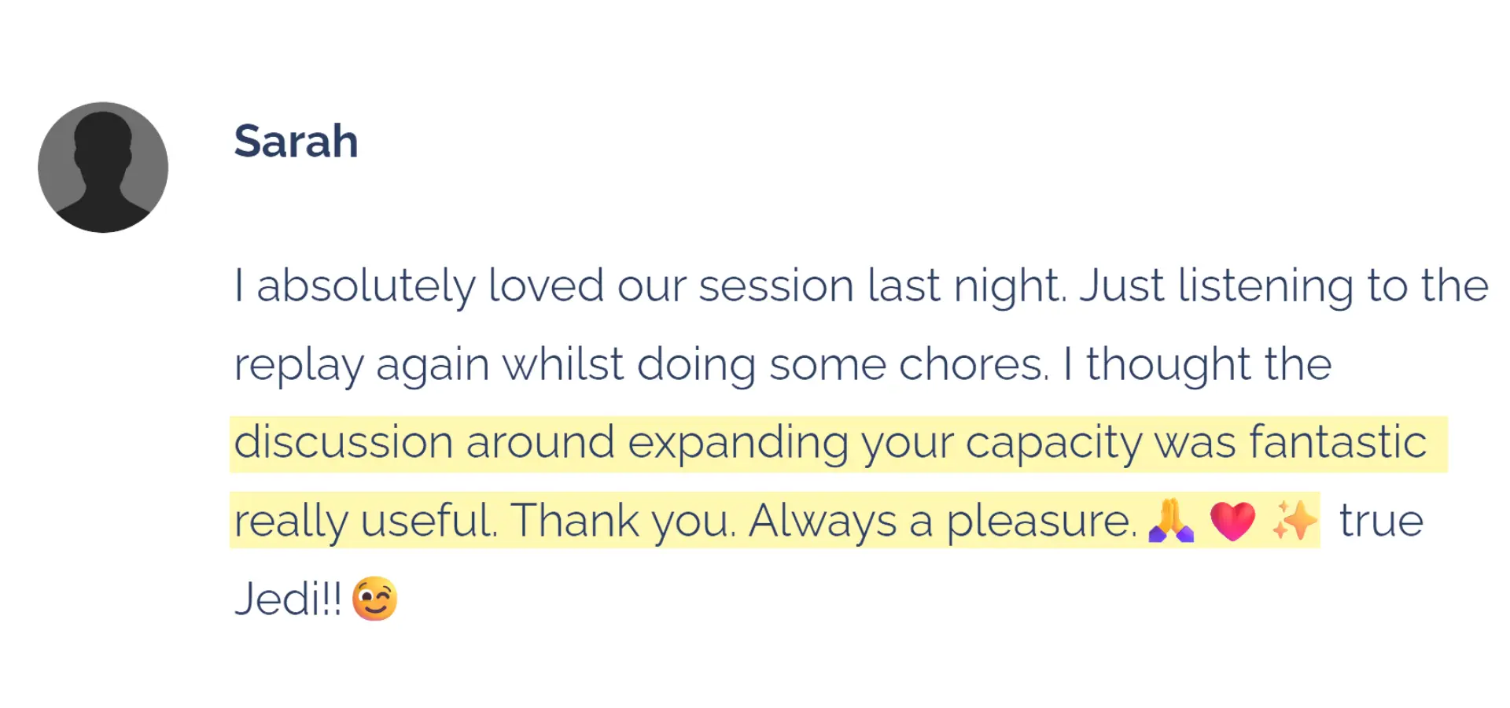Click the red heart emoji
This screenshot has width=1510, height=708.
[1232, 521]
